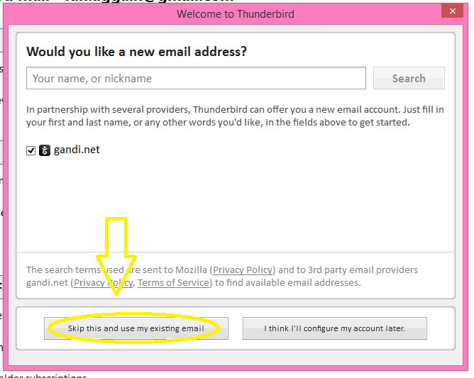Open gandi.net's Privacy Policy link

103,282
